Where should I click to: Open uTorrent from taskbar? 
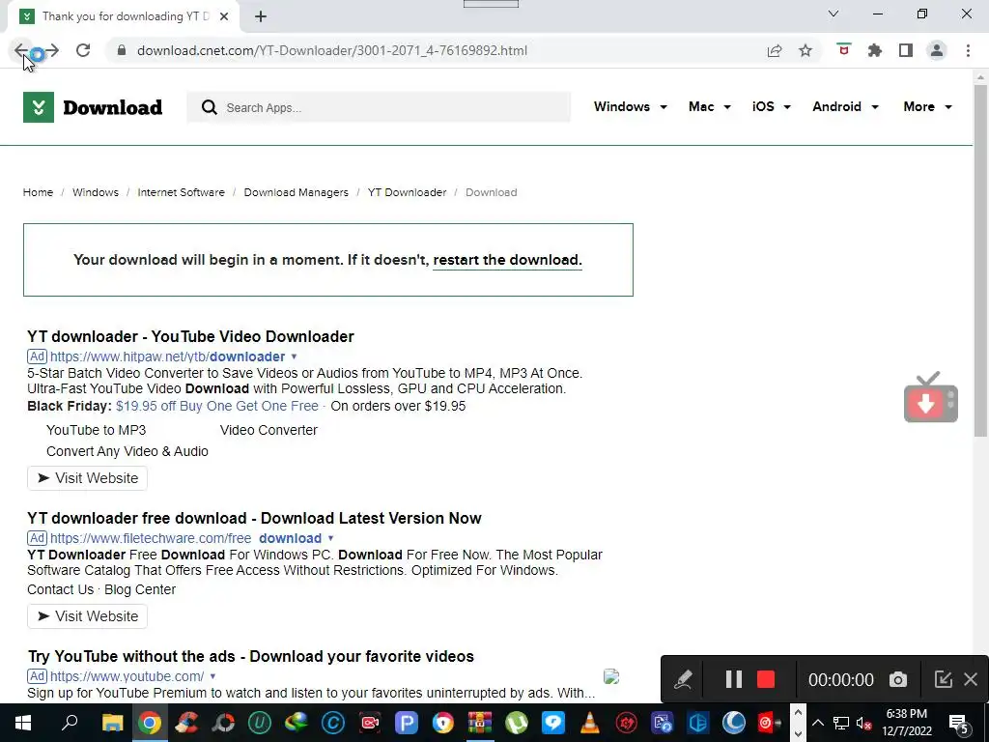(517, 723)
